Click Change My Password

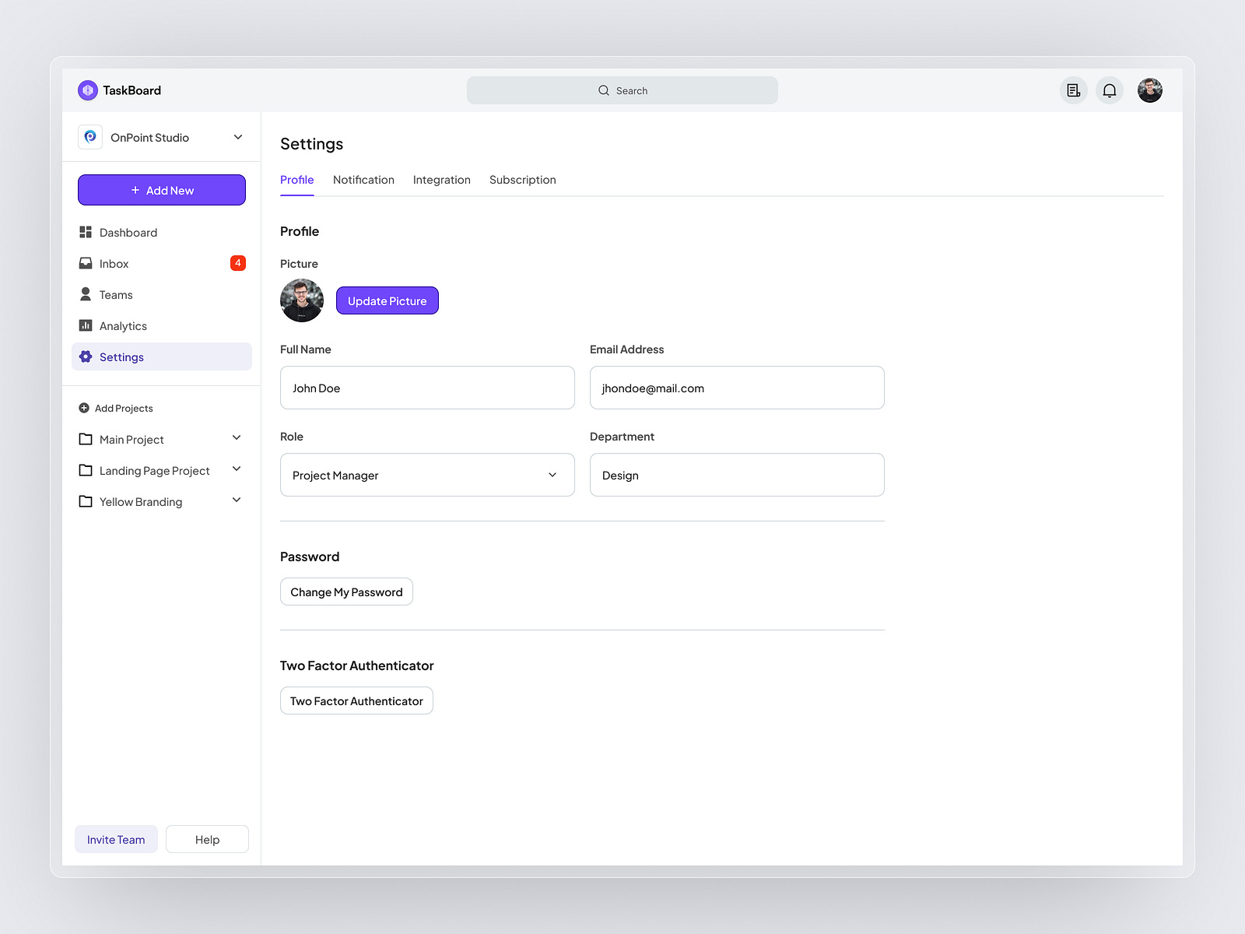pyautogui.click(x=346, y=592)
